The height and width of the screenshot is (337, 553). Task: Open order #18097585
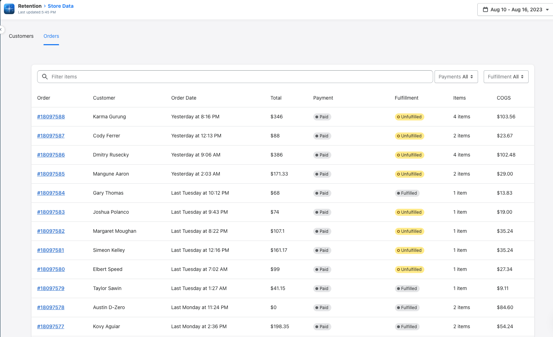click(x=51, y=174)
